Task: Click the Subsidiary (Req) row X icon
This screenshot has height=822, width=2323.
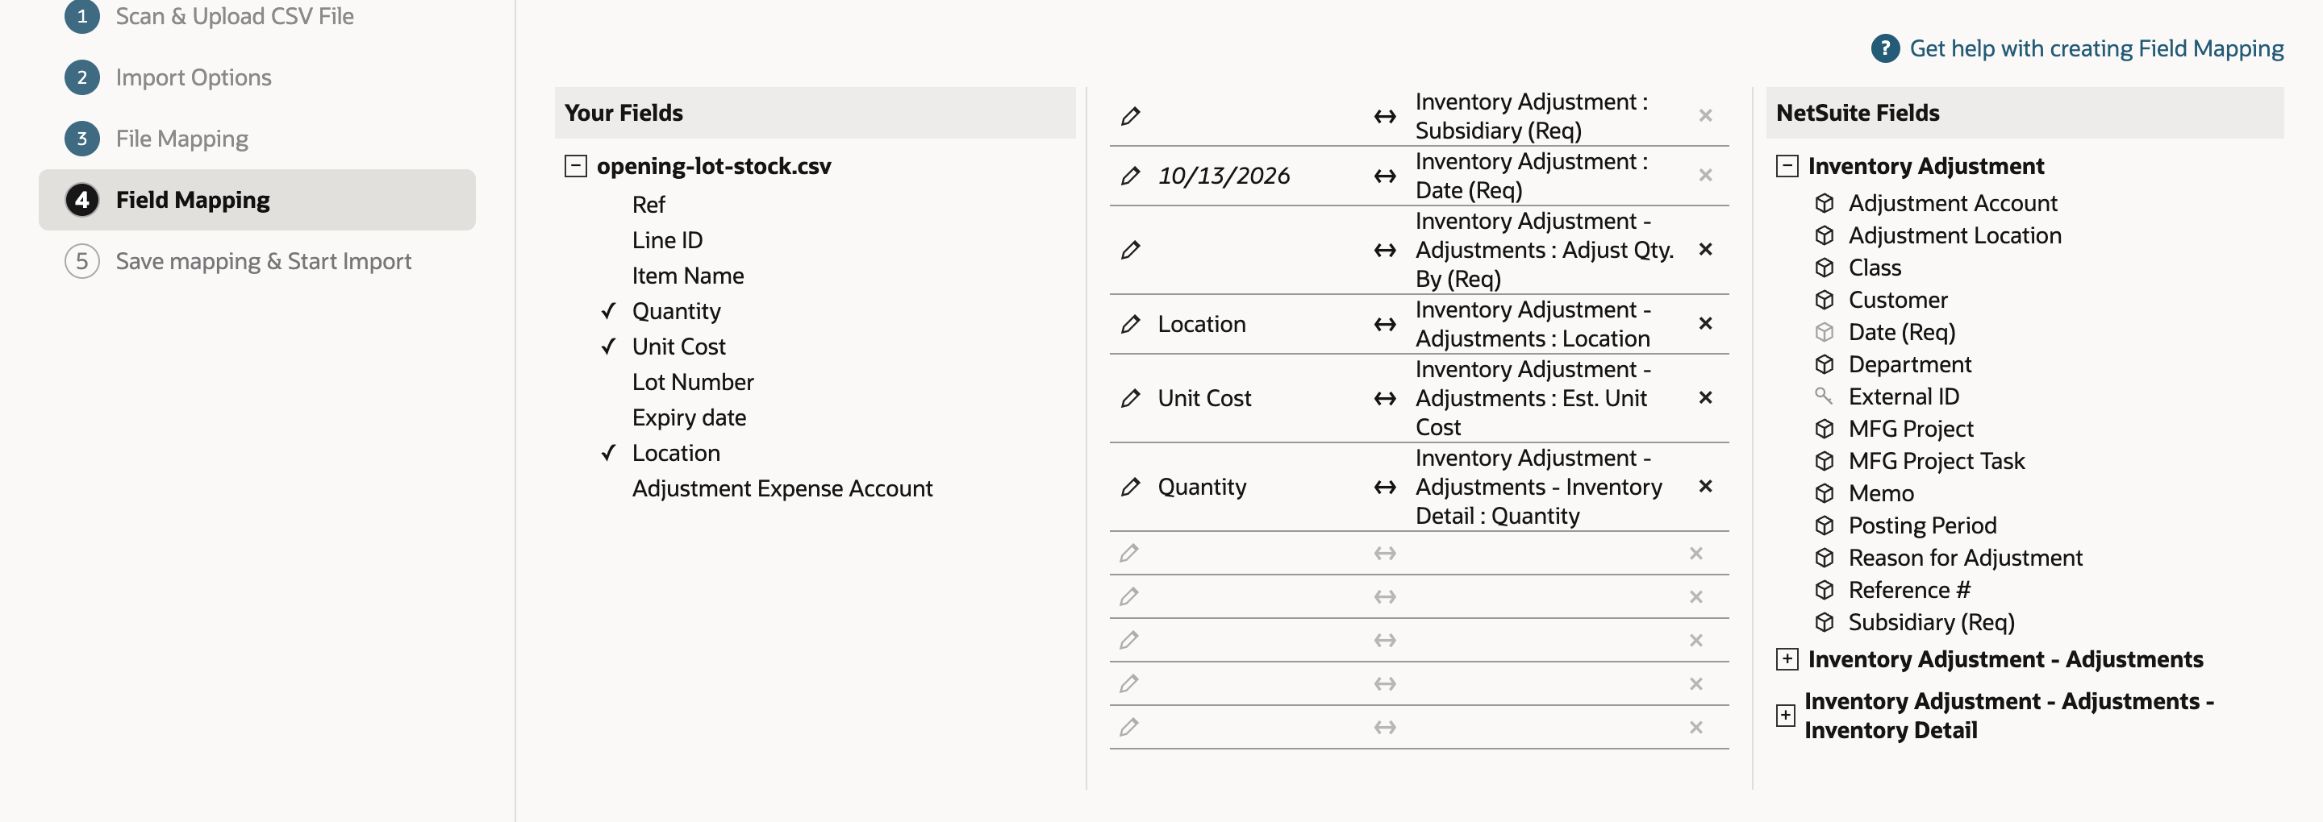Action: (1704, 115)
